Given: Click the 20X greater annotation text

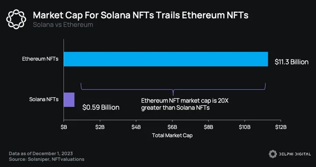Looking at the screenshot, I should (x=185, y=104).
